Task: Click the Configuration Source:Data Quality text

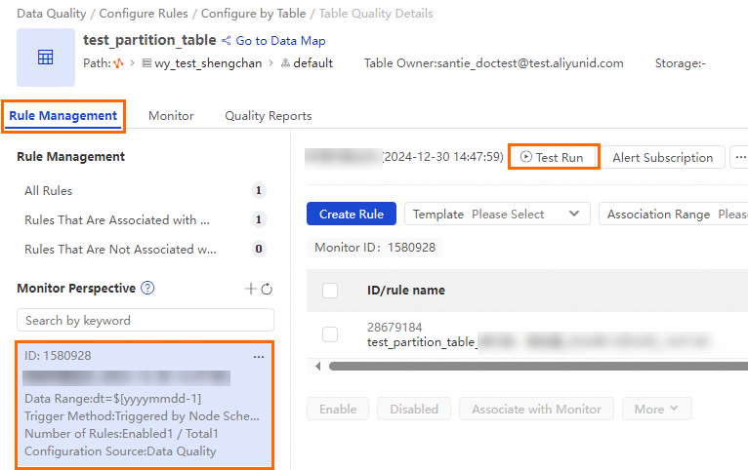Action: [x=120, y=450]
